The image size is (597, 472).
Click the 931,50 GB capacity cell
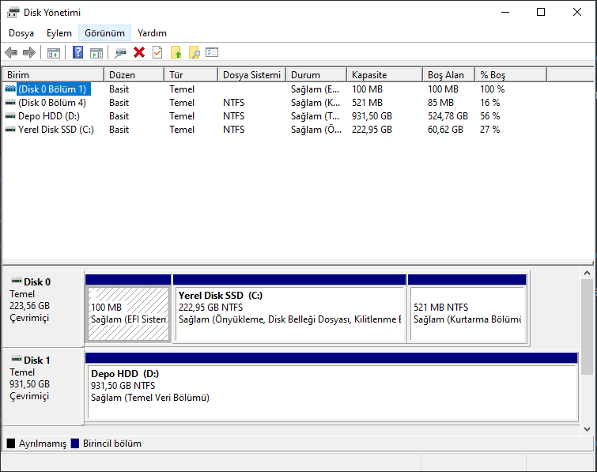pyautogui.click(x=372, y=116)
